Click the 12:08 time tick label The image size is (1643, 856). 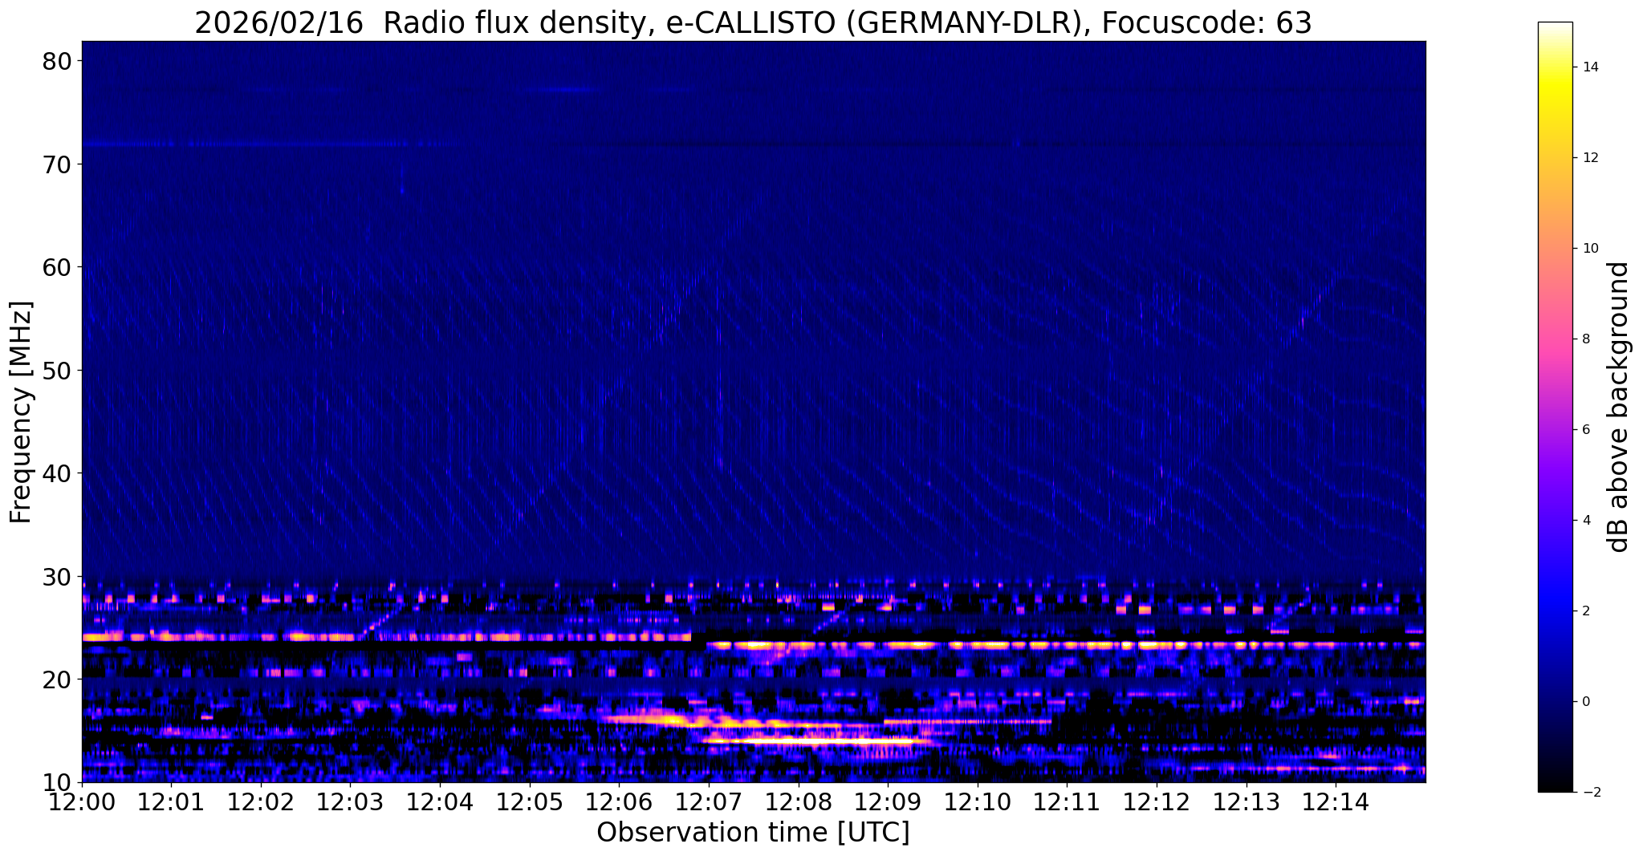[799, 801]
